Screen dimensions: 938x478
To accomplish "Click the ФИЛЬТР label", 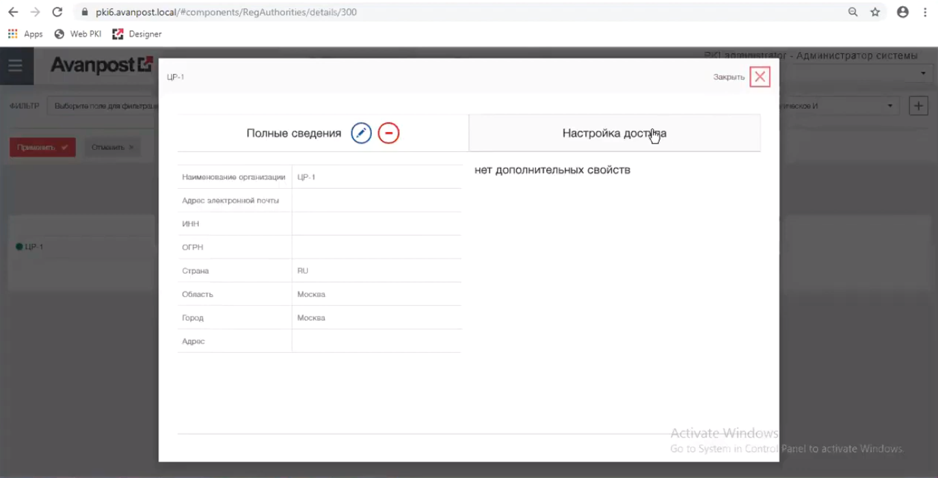I will point(24,106).
